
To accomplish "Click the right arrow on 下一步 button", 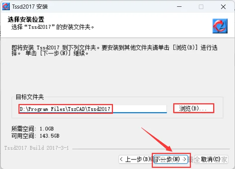I will tap(185, 159).
